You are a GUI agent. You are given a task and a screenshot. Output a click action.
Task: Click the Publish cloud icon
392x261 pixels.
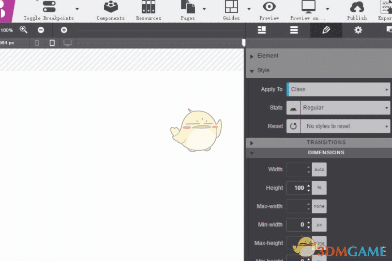point(357,7)
